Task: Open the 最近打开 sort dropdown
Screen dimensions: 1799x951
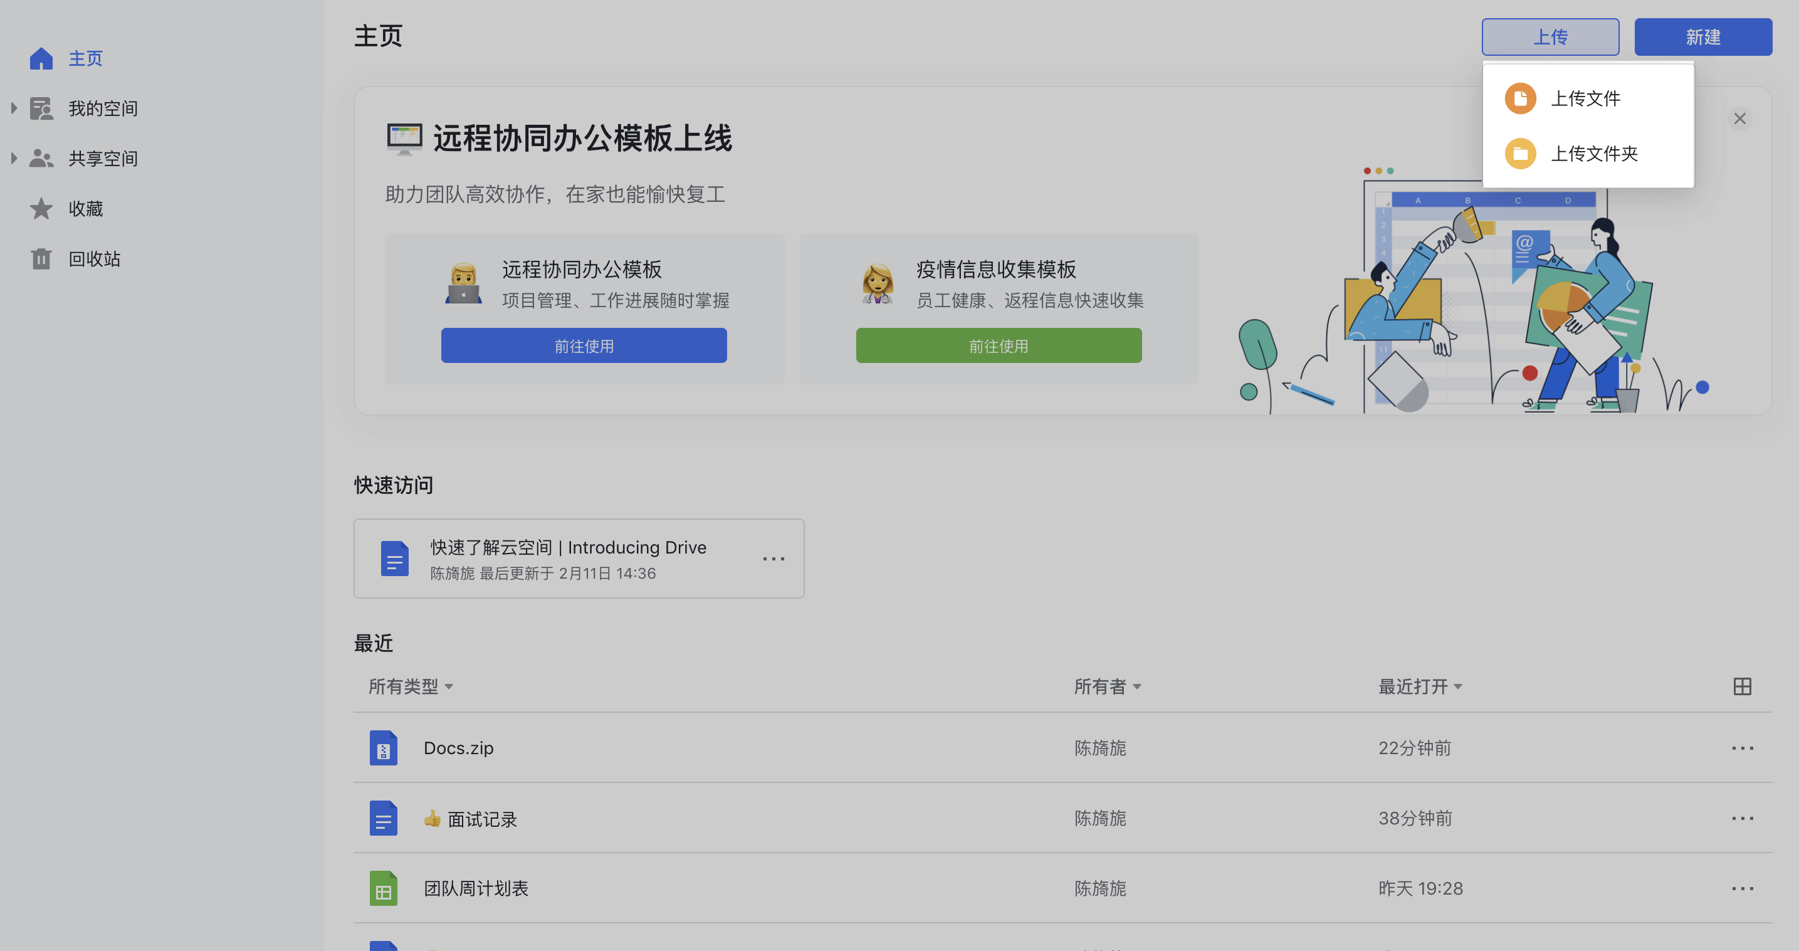Action: (x=1419, y=686)
